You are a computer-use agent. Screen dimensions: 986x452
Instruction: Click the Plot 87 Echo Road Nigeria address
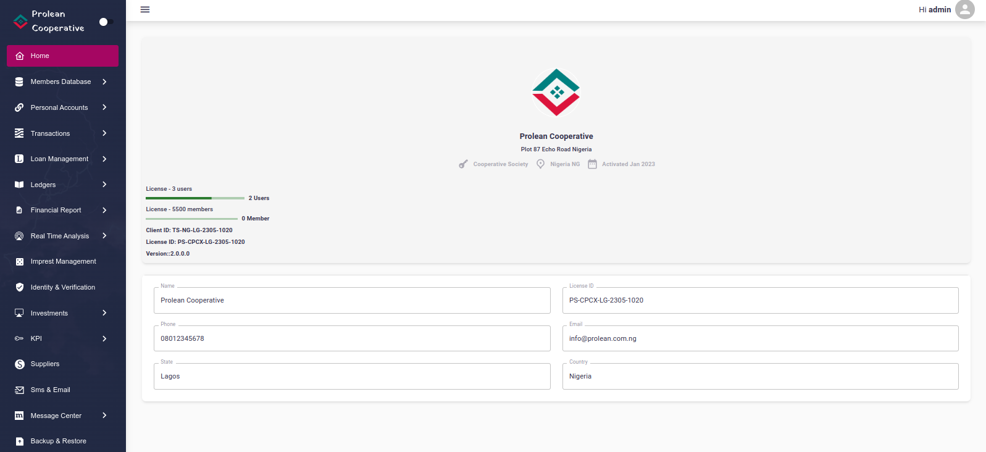pyautogui.click(x=556, y=149)
